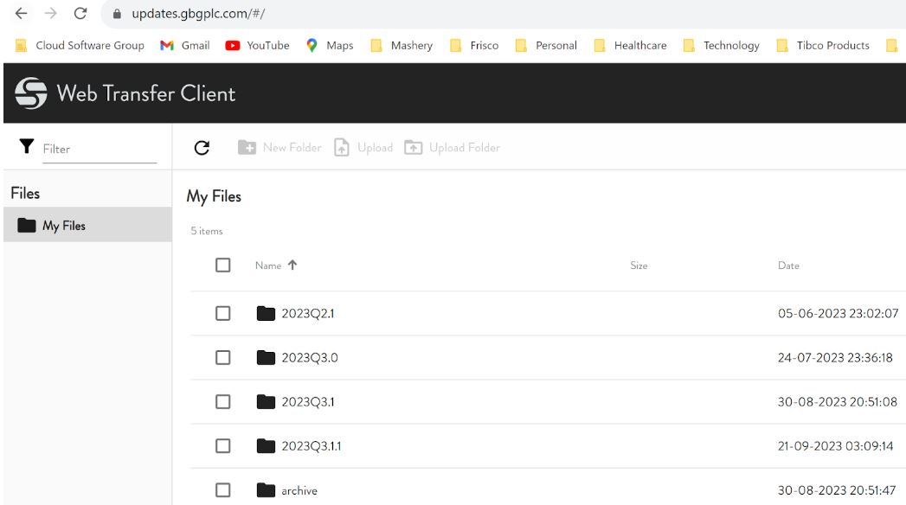Select the checkbox next to 2023Q3.1.1
906x505 pixels.
tap(223, 446)
